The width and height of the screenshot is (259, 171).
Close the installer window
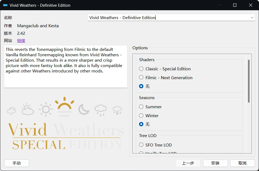click(x=251, y=5)
